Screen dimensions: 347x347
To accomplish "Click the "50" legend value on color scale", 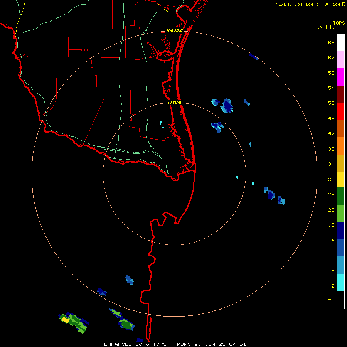I will [x=331, y=103].
